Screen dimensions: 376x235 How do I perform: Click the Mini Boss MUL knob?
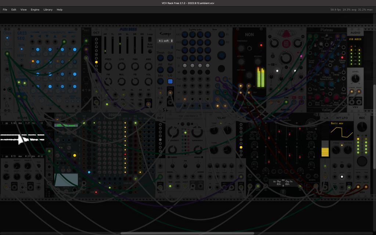(x=122, y=82)
